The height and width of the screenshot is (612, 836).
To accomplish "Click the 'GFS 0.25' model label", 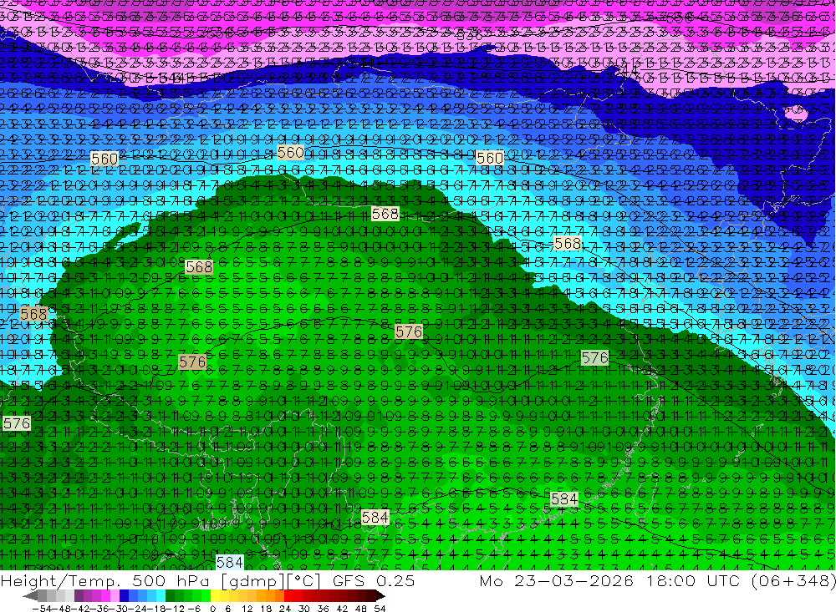I will (x=374, y=581).
